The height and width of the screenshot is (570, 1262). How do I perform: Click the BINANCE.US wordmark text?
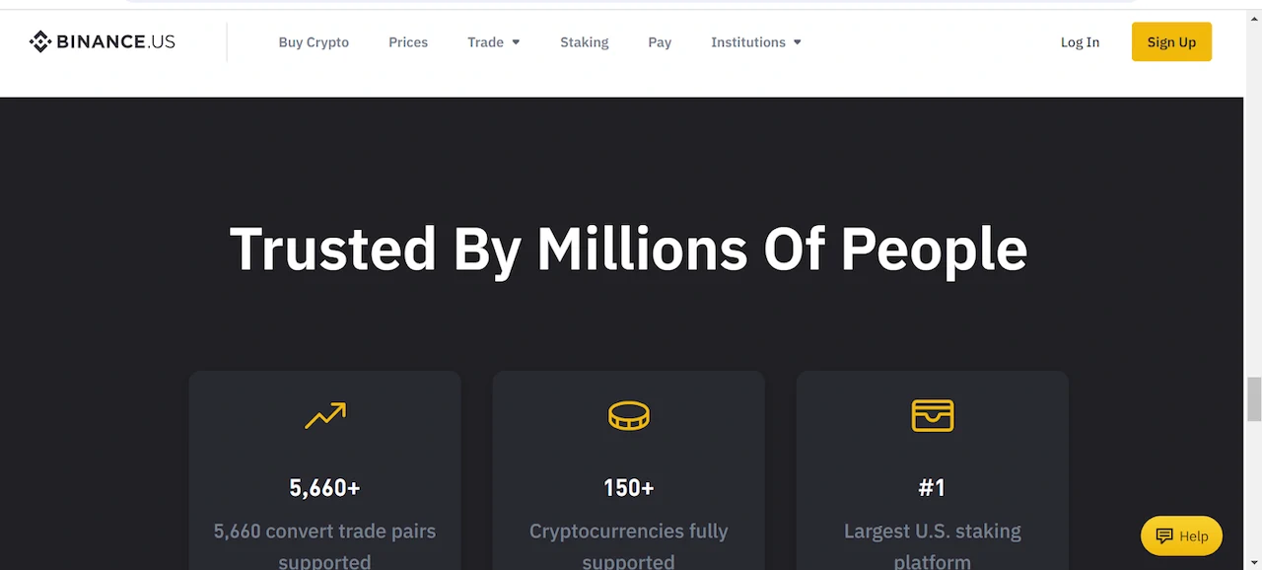(116, 41)
